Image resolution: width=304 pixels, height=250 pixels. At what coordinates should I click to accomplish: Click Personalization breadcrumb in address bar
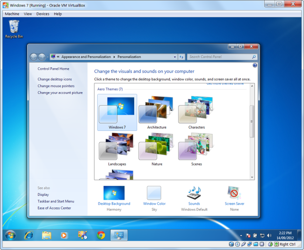[x=129, y=57]
